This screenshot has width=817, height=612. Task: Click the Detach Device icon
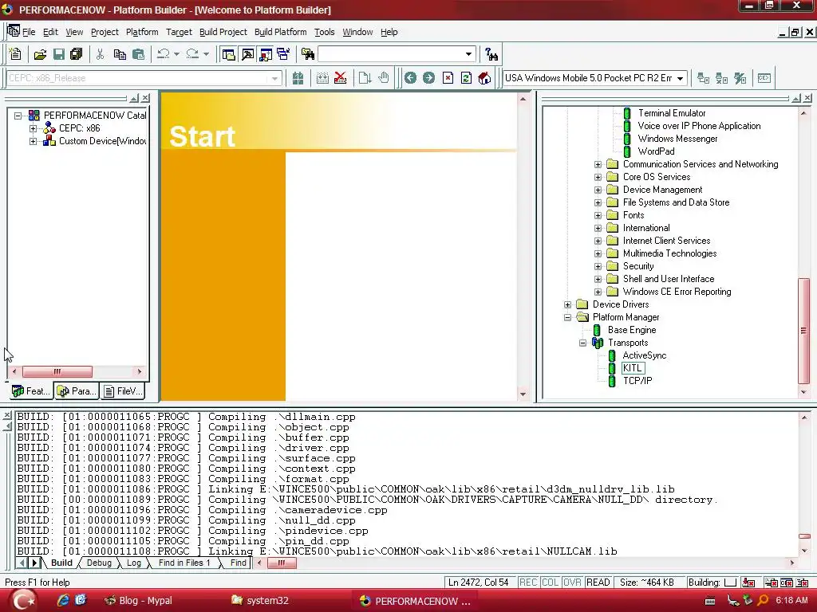pos(721,78)
